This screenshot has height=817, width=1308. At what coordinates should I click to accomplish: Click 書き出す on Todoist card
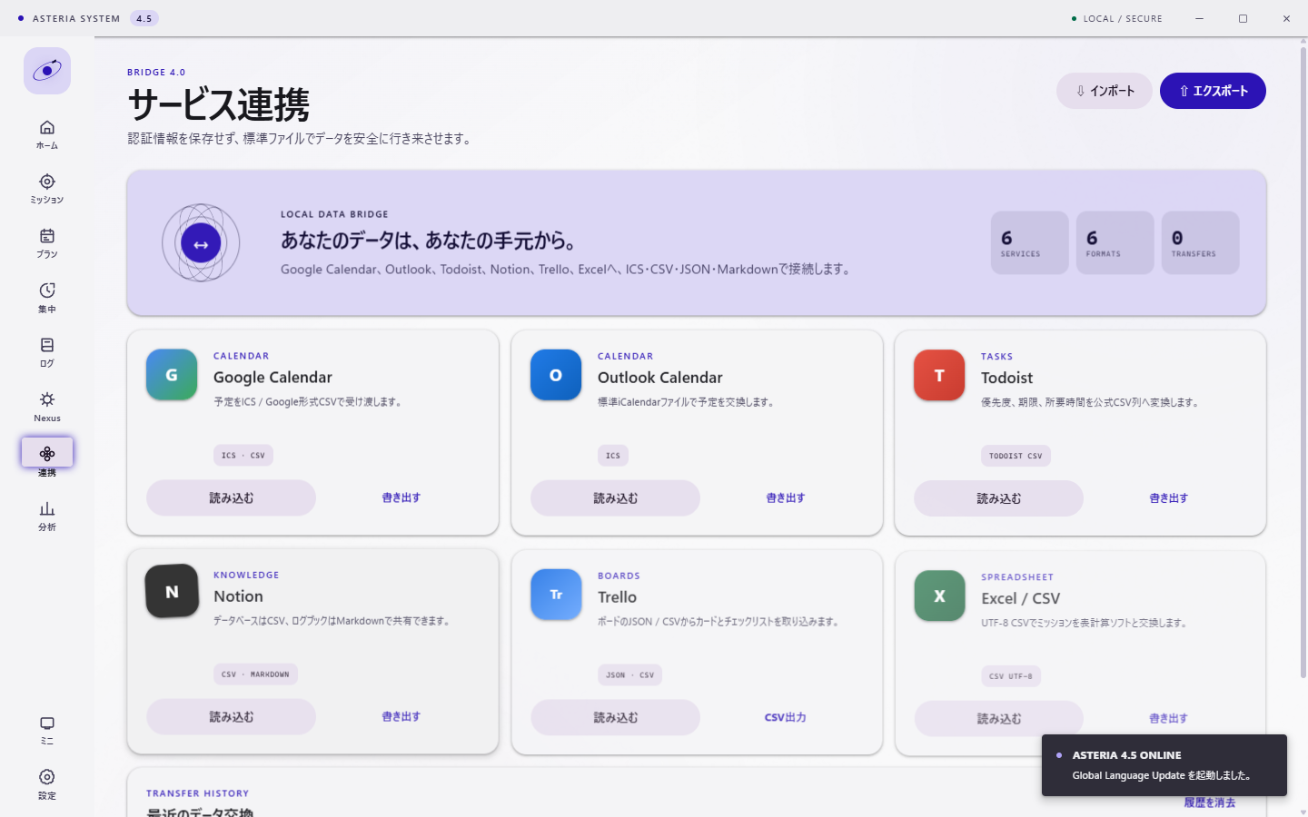(1168, 498)
